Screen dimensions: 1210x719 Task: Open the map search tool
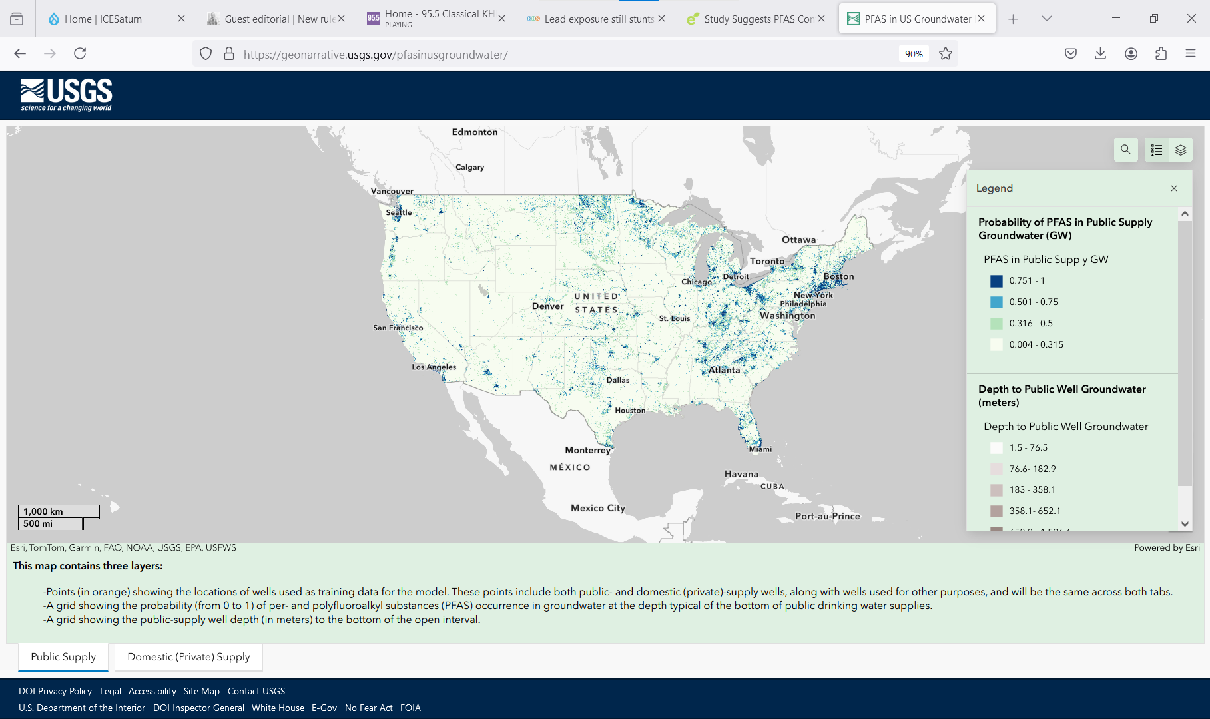(1125, 150)
